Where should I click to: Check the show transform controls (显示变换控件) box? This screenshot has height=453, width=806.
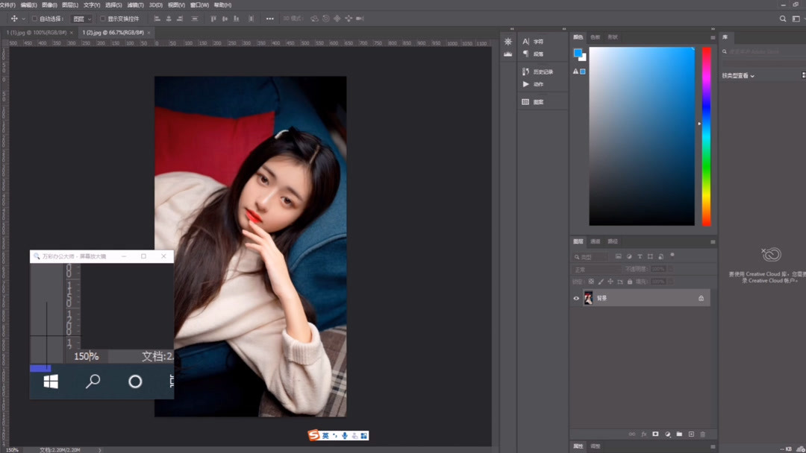pyautogui.click(x=103, y=19)
